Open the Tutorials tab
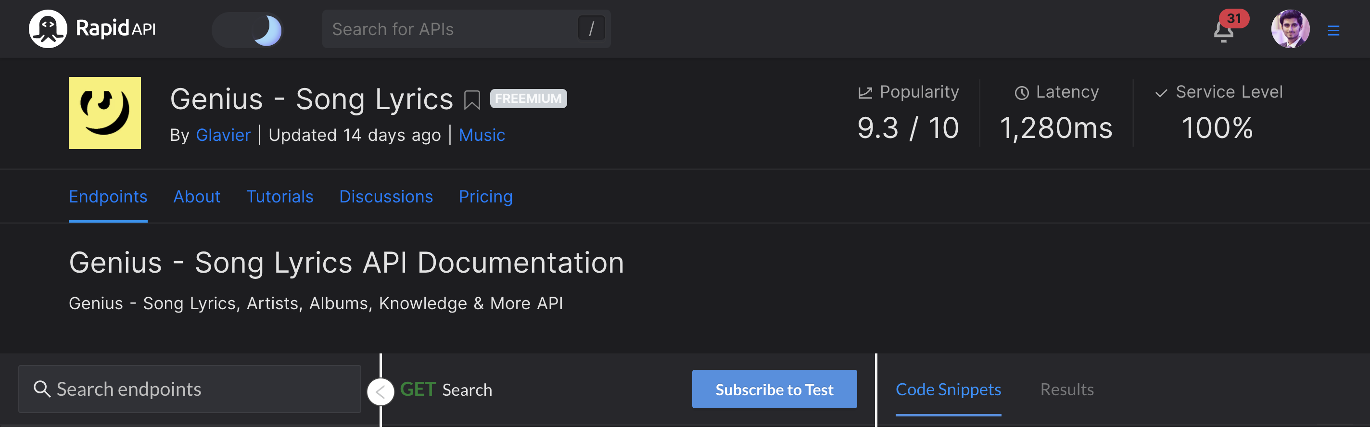1370x427 pixels. (x=280, y=197)
